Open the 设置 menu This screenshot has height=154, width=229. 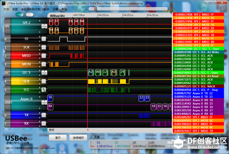[x=55, y=9]
